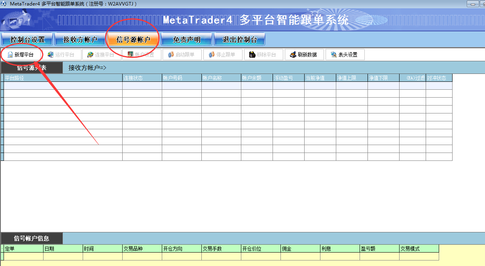
Task: Click the 连接状态 column header
Action: pos(142,78)
